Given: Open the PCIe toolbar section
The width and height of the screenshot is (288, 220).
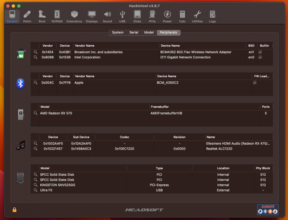Looking at the screenshot, I should click(x=152, y=16).
